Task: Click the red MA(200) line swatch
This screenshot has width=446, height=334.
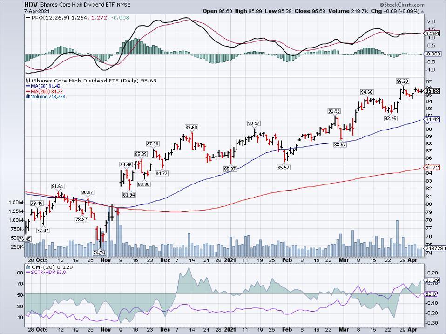Action: click(x=27, y=92)
